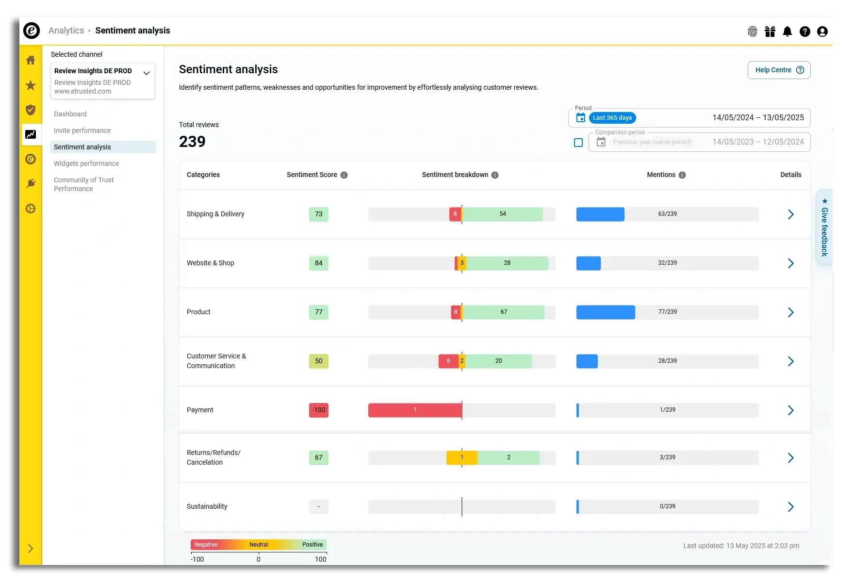This screenshot has height=582, width=854.
Task: Open the Give feedback side tab
Action: click(x=824, y=227)
